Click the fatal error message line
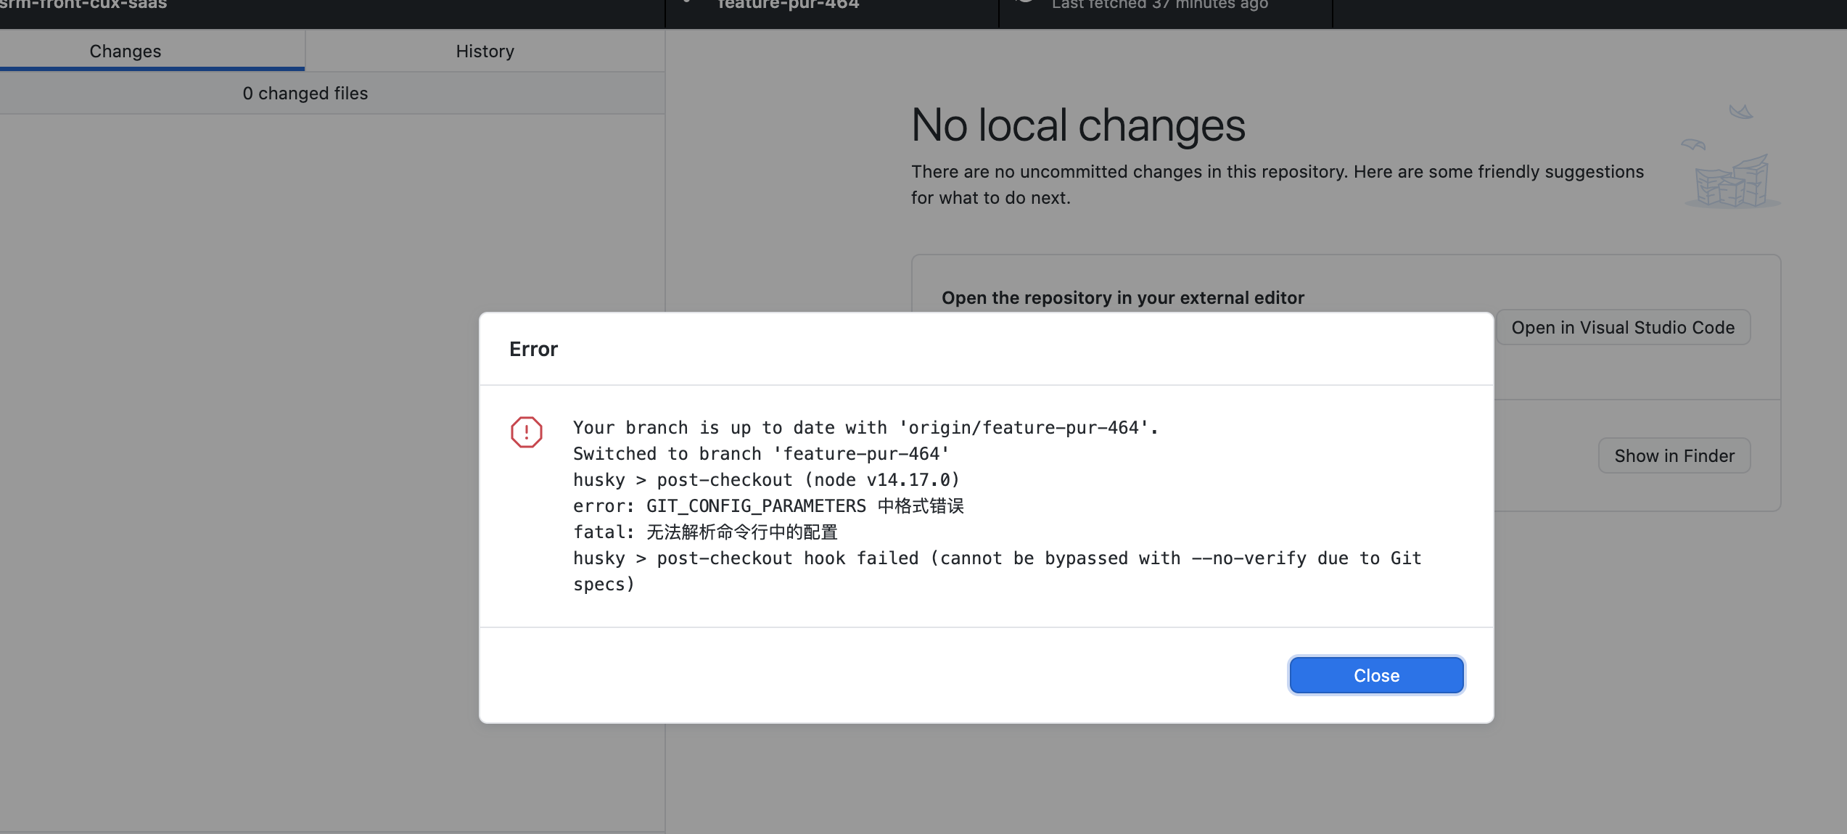This screenshot has height=834, width=1847. 704,532
